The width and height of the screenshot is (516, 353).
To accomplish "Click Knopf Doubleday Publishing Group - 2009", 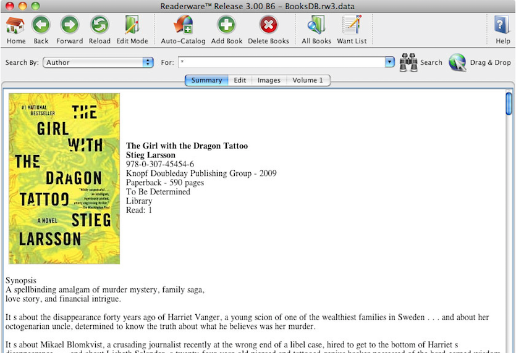I will click(x=201, y=173).
